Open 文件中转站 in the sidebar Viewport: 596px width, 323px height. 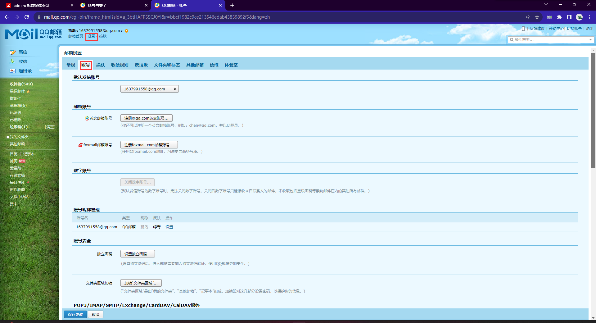tap(19, 197)
